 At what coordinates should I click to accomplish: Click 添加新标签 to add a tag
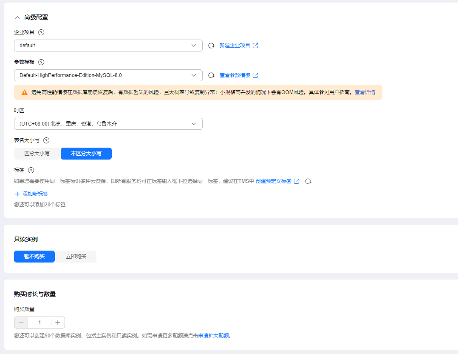(x=31, y=194)
